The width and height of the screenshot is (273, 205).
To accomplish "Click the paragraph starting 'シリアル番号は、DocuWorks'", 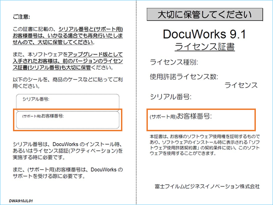I will coord(68,151).
